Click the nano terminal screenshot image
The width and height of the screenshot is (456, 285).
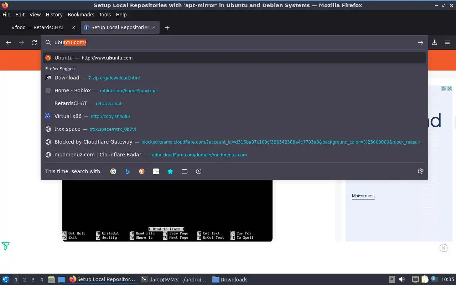(x=167, y=211)
